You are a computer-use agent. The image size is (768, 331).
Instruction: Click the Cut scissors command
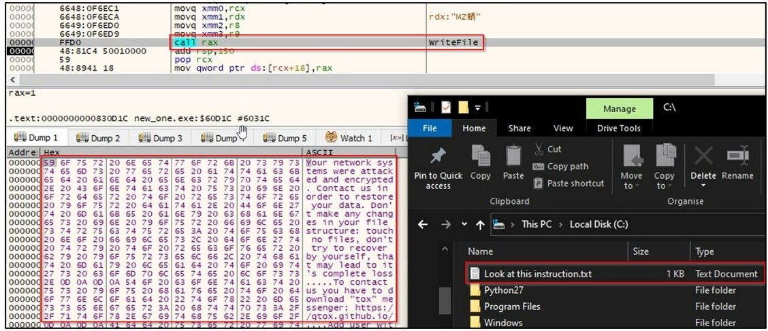tap(547, 149)
